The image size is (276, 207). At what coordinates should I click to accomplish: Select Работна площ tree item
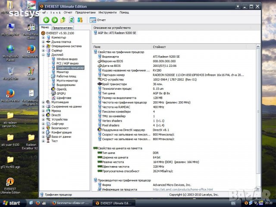[x=66, y=76]
